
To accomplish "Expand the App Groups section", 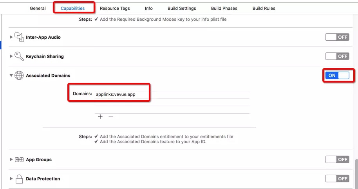I will pyautogui.click(x=11, y=160).
